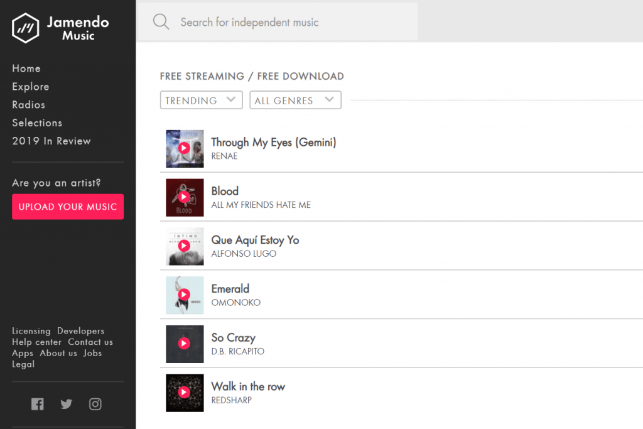
Task: Go to Explore in sidebar
Action: pos(31,87)
